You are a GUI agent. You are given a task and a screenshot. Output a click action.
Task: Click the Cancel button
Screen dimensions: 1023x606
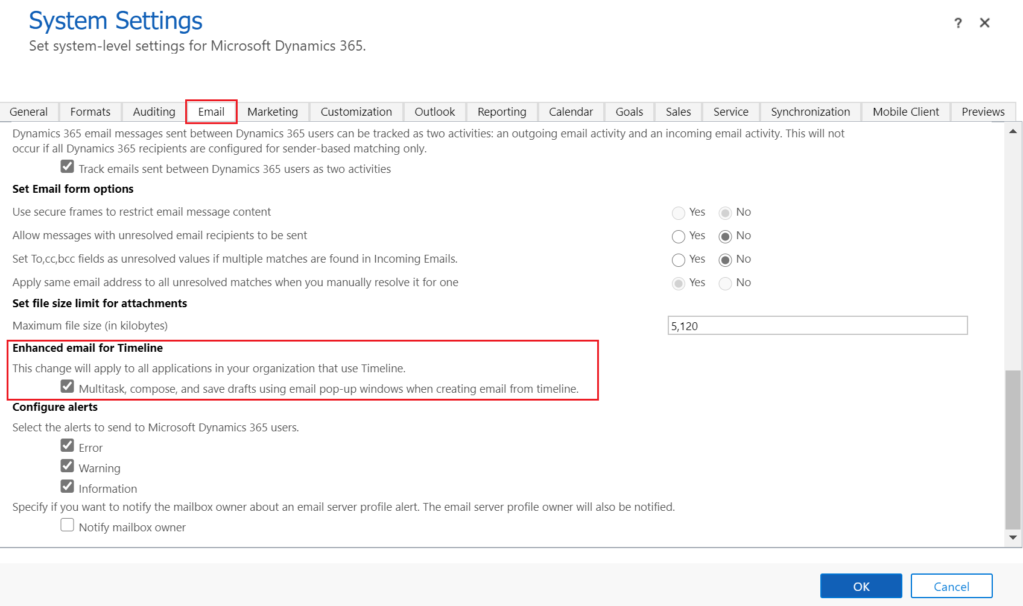tap(951, 585)
